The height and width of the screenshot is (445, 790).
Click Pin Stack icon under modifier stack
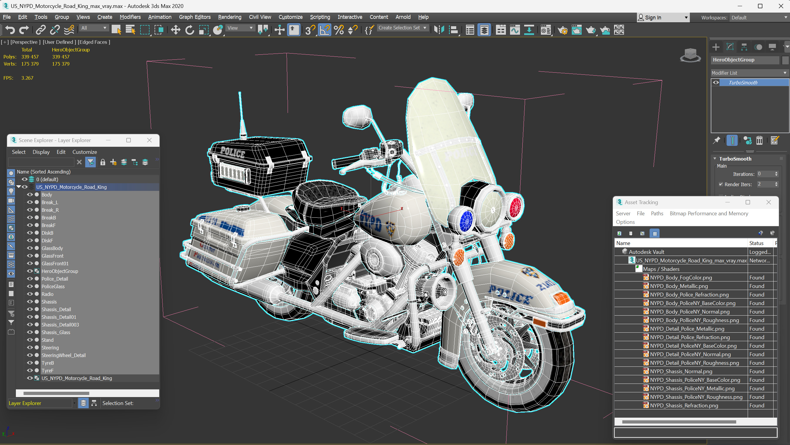[x=717, y=140]
